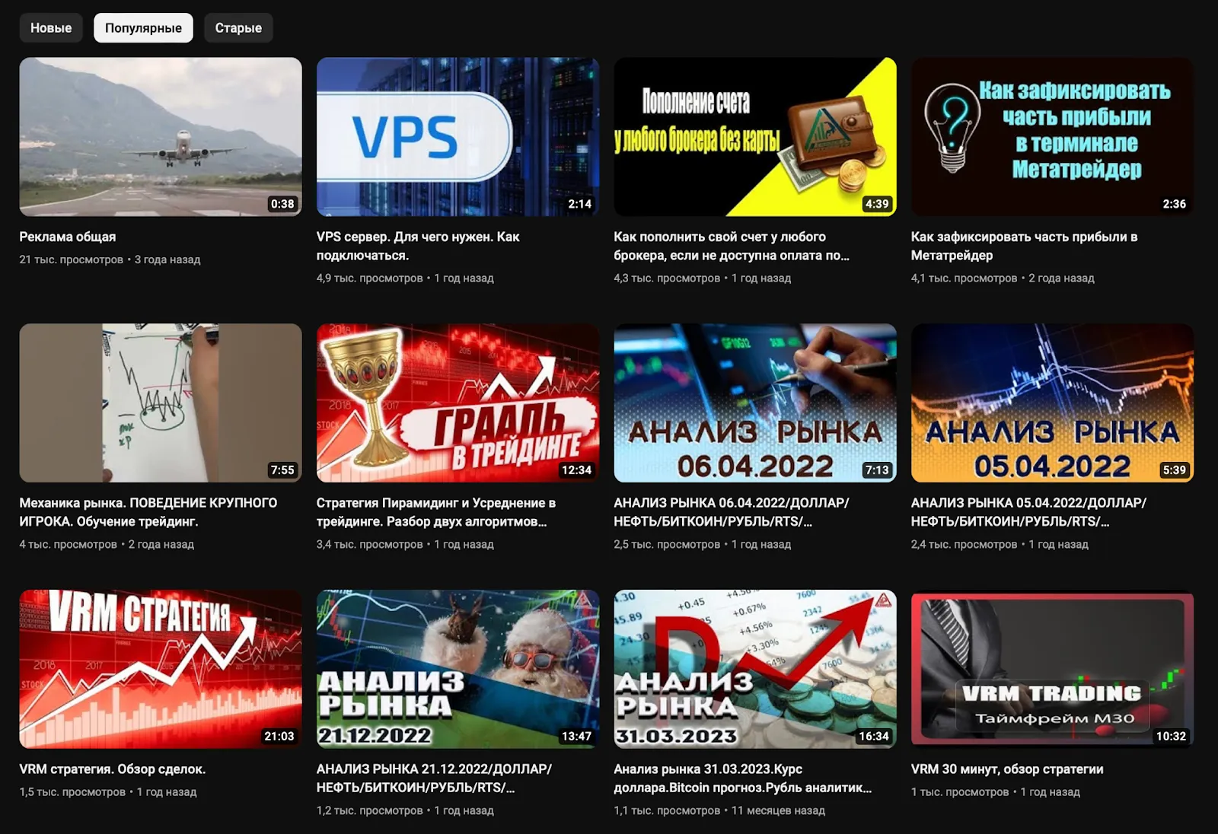Select the Популярные filter chip
Image resolution: width=1218 pixels, height=834 pixels.
(143, 28)
